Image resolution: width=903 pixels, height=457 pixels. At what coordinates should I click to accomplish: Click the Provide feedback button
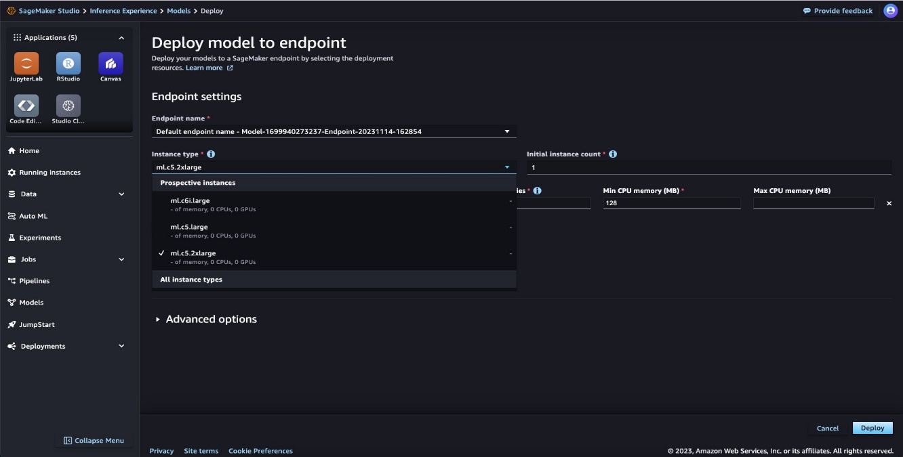(838, 11)
